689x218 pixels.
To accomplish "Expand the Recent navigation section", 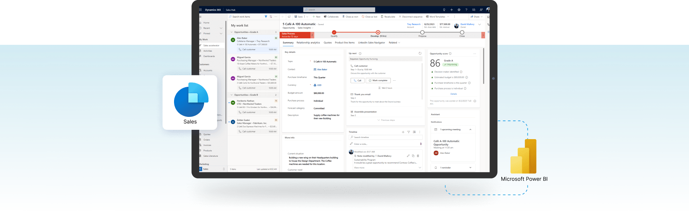I will [x=221, y=28].
